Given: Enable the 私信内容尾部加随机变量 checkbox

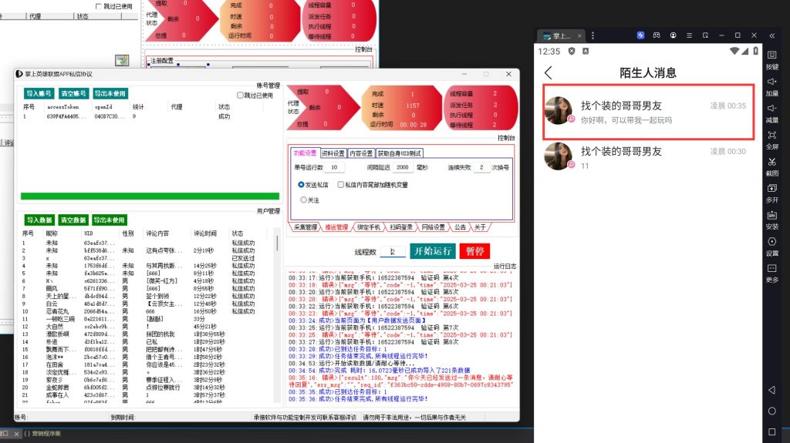Looking at the screenshot, I should click(x=340, y=186).
